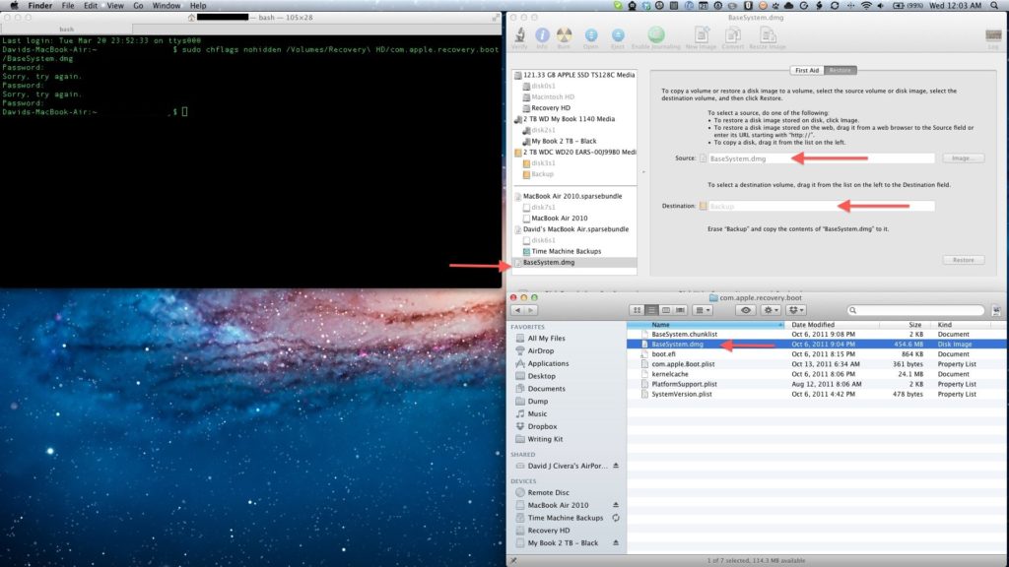Click the volume icon in menu bar
Viewport: 1009px width, 567px height.
[x=881, y=6]
